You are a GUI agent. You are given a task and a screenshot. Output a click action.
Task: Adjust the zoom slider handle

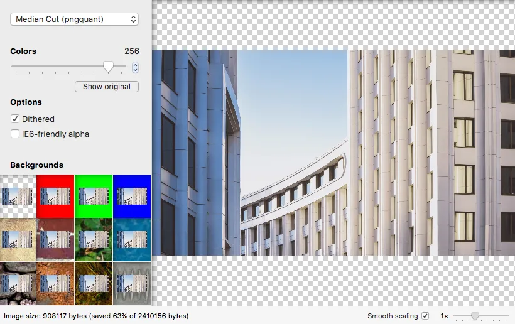(x=475, y=316)
